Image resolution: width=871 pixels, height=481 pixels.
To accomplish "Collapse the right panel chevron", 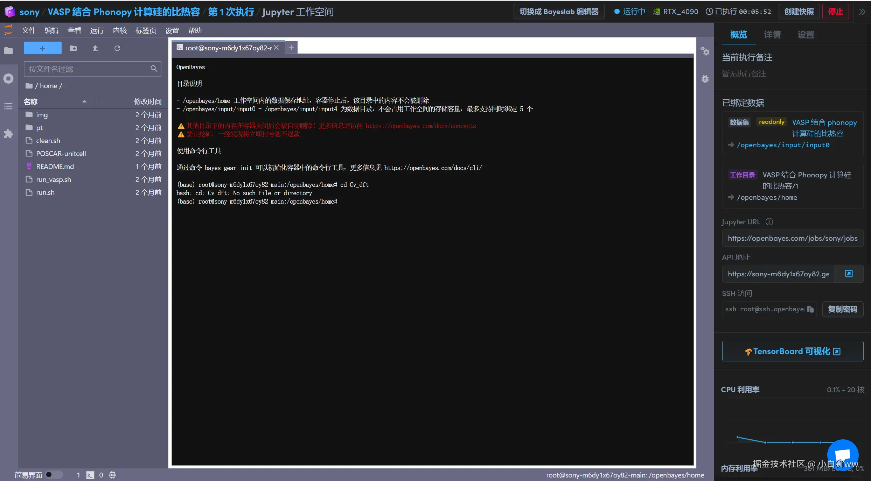I will [x=862, y=12].
